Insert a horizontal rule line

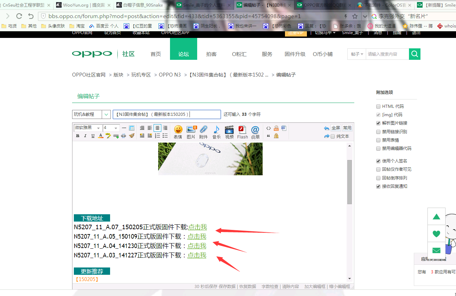[x=124, y=128]
